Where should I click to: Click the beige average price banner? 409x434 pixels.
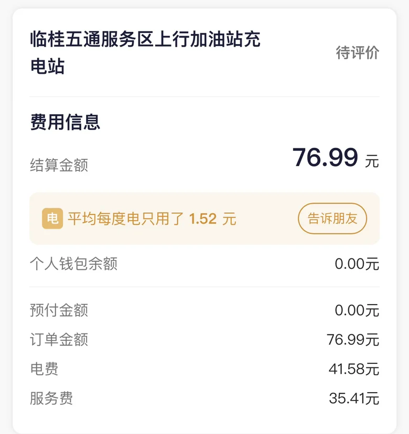click(204, 219)
